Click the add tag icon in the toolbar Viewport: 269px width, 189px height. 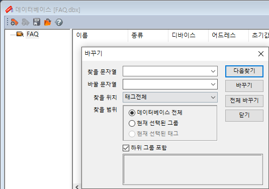14,22
